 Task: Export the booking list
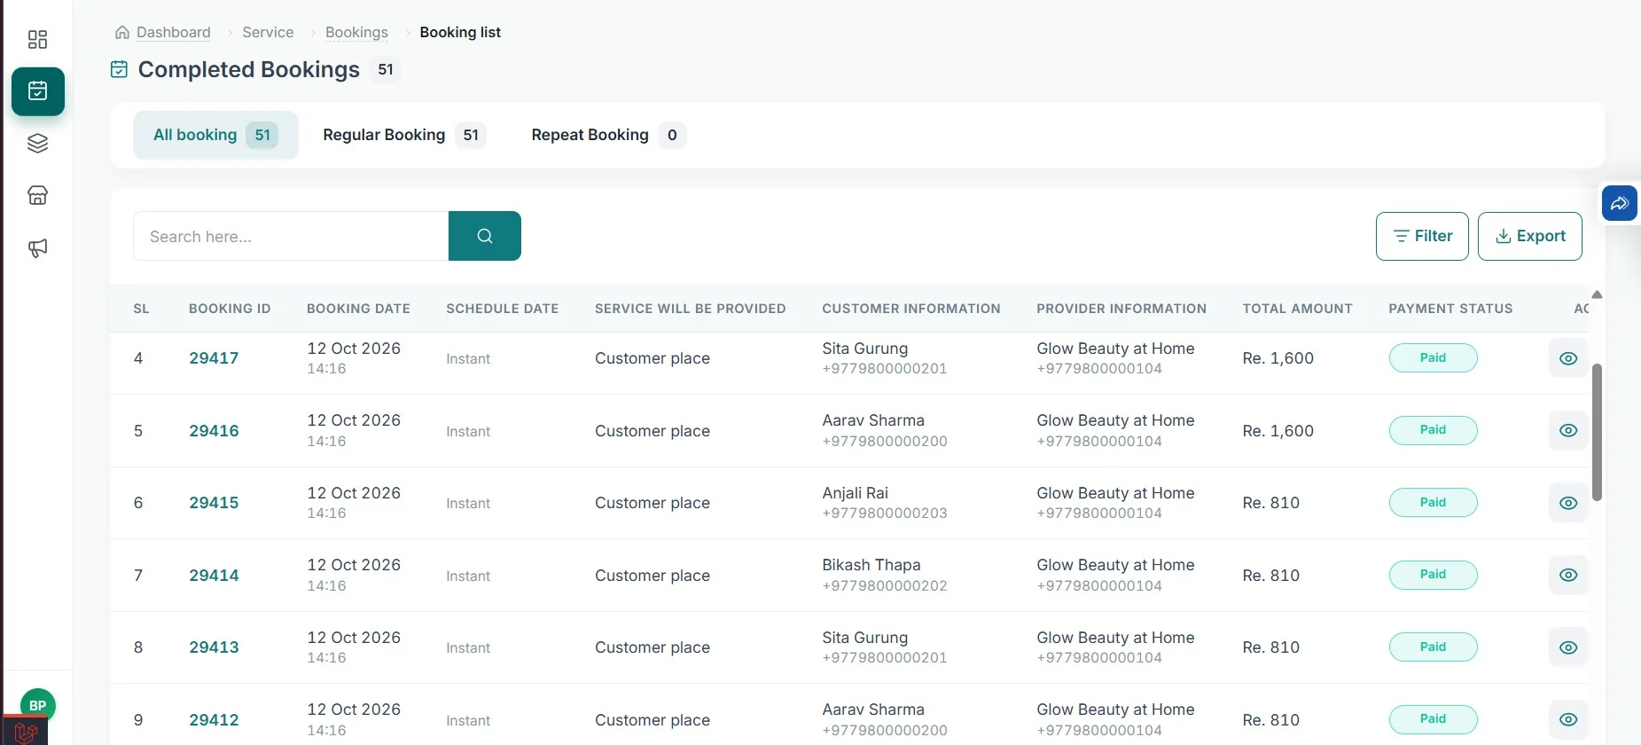click(x=1530, y=236)
